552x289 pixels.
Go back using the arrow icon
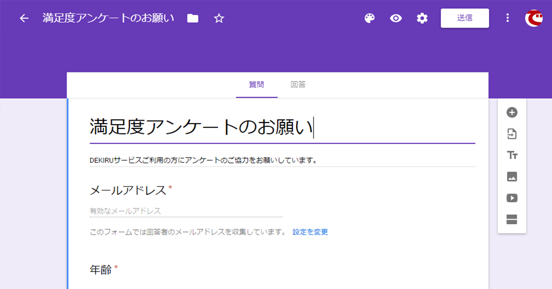point(23,18)
